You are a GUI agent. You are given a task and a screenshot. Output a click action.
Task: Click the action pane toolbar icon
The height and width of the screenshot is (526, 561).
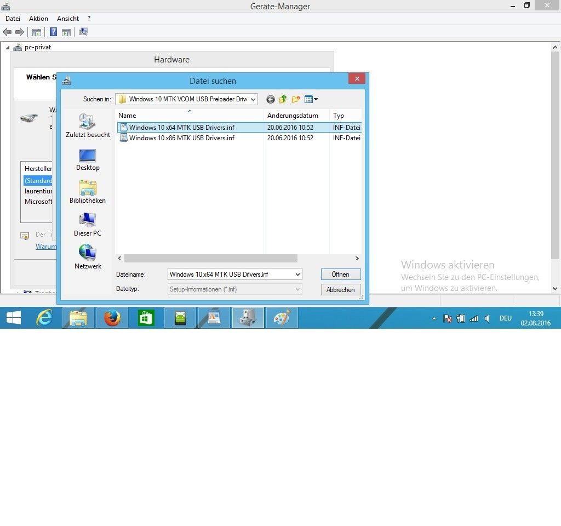click(66, 32)
